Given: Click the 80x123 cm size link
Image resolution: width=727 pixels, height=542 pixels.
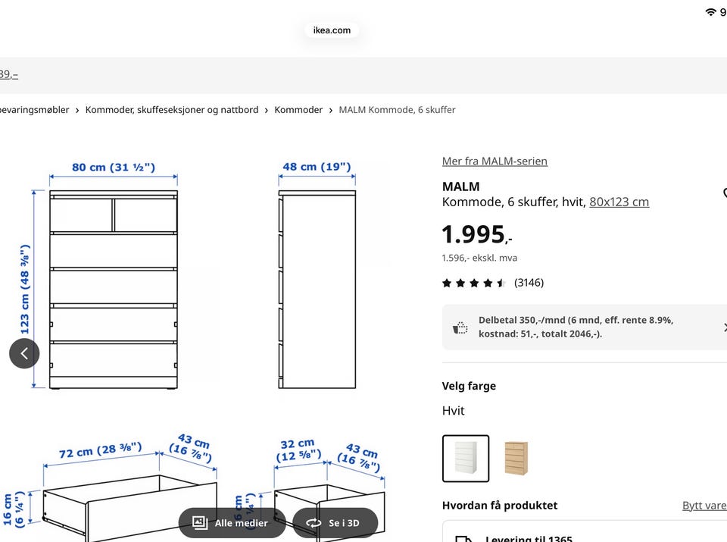Looking at the screenshot, I should point(619,202).
